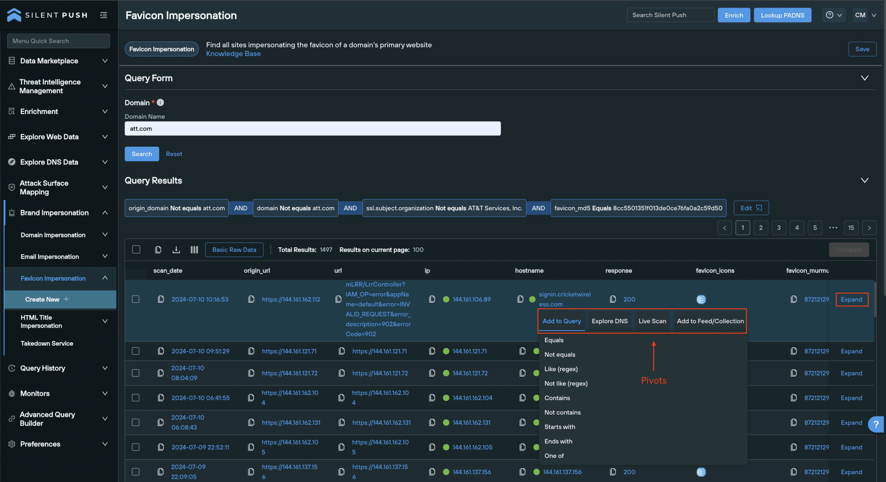
Task: Select the row dated 2024-07-09 22:52:11
Action: pyautogui.click(x=136, y=447)
